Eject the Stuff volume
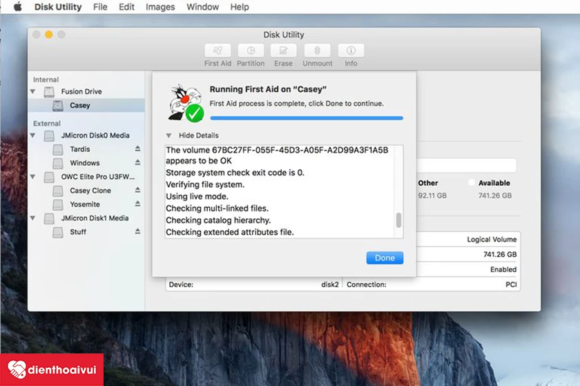This screenshot has width=580, height=386. [137, 232]
